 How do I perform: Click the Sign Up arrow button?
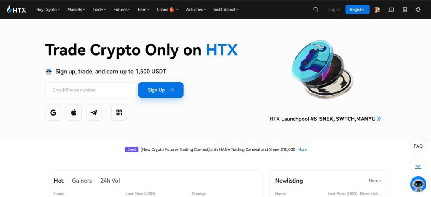coord(161,90)
